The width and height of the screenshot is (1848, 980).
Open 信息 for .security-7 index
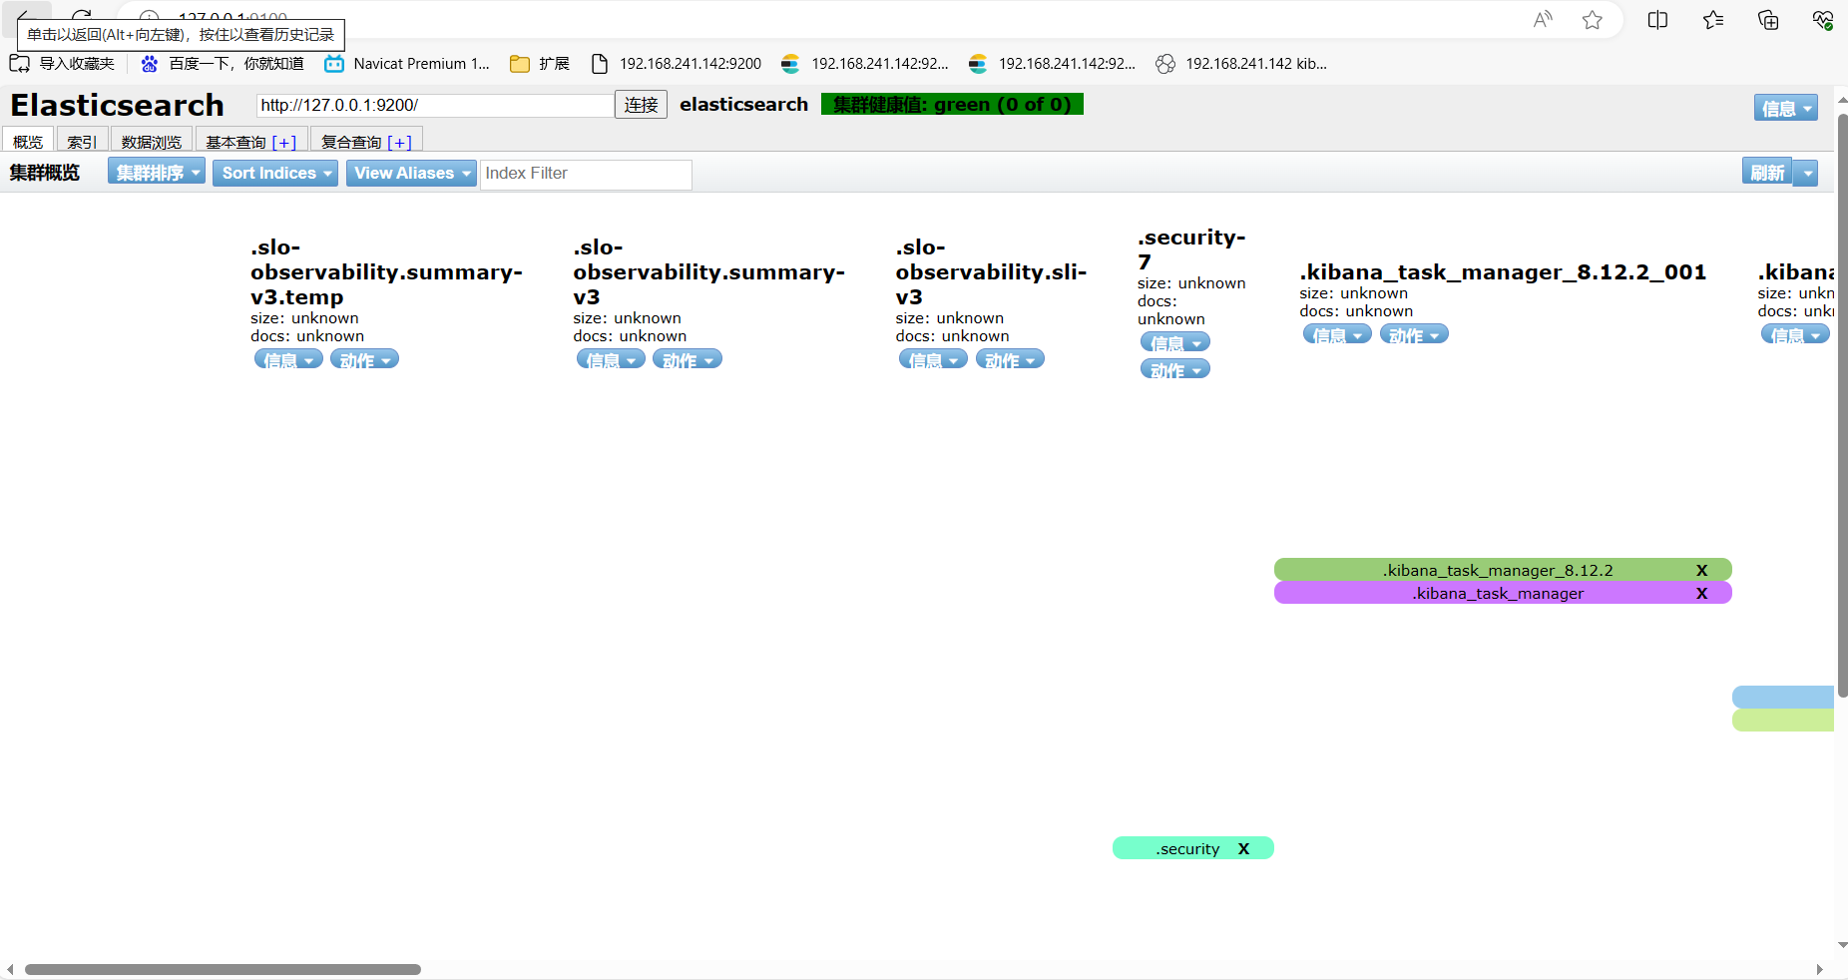1174,342
